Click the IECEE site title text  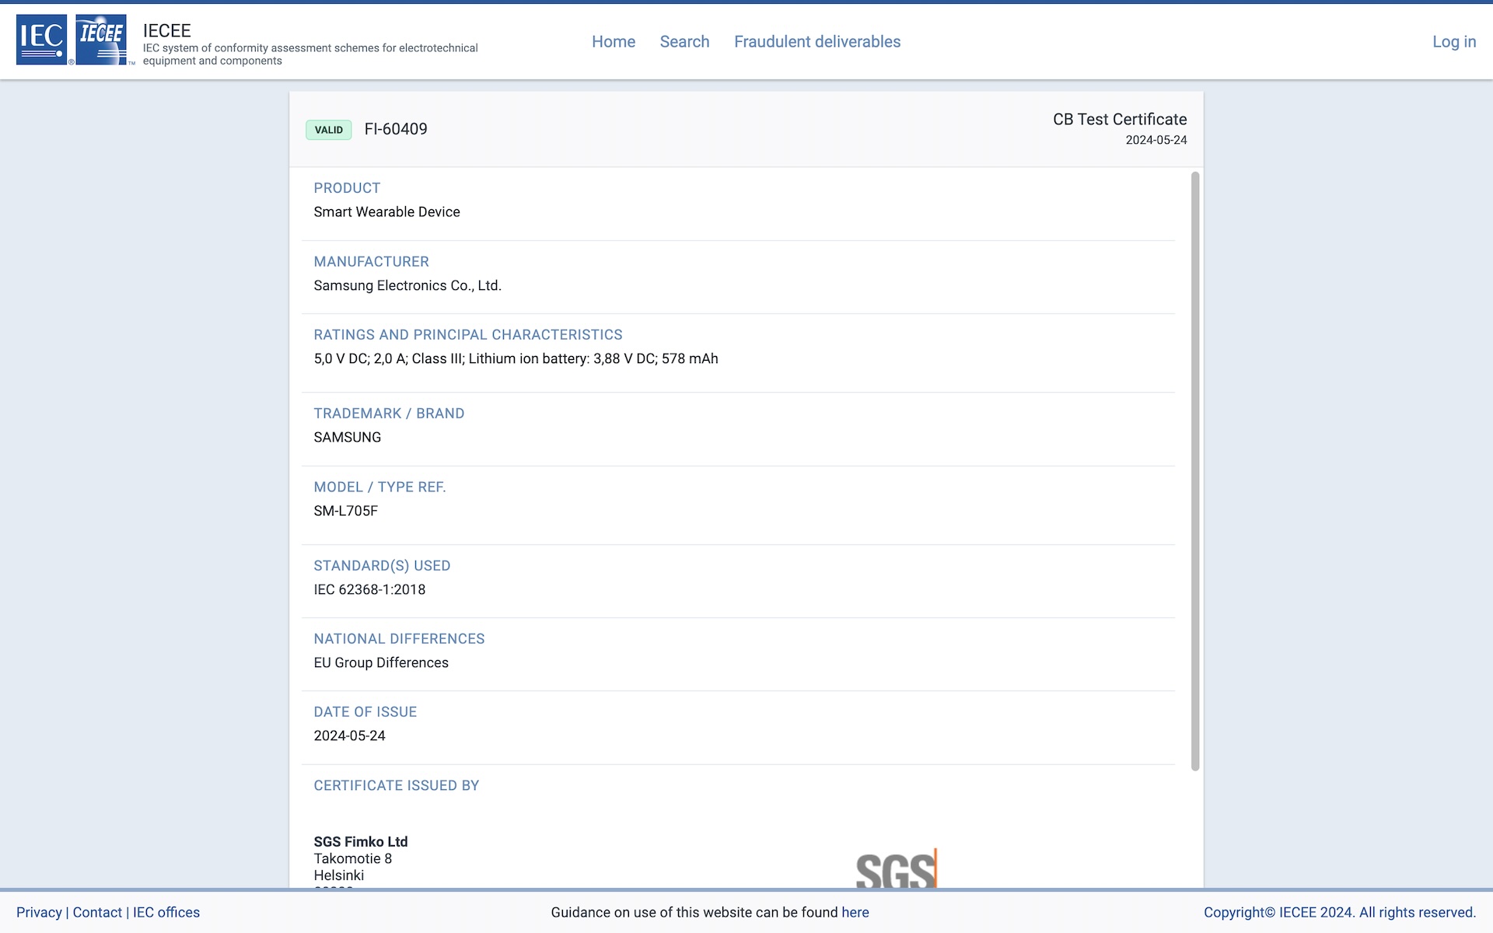pos(166,30)
